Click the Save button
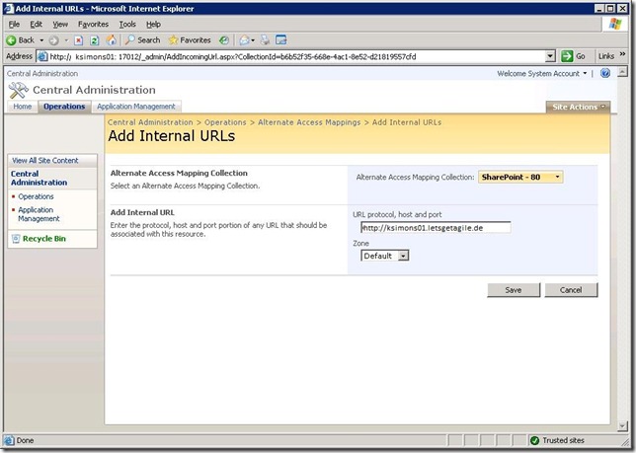Image resolution: width=636 pixels, height=453 pixels. [514, 290]
